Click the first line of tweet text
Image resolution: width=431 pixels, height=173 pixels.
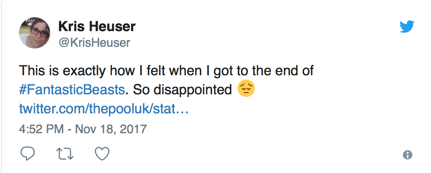(166, 70)
